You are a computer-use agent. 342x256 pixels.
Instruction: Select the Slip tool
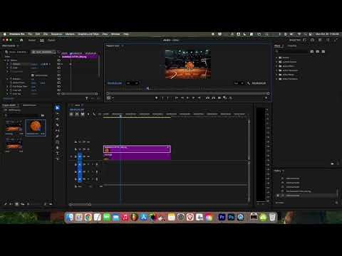click(x=57, y=131)
